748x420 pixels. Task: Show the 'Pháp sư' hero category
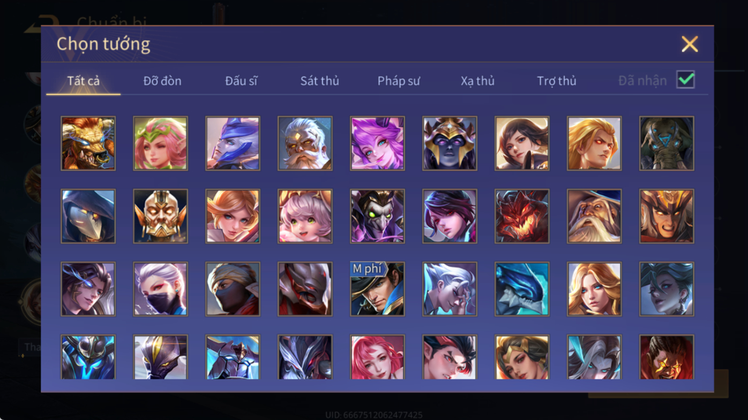pyautogui.click(x=399, y=81)
